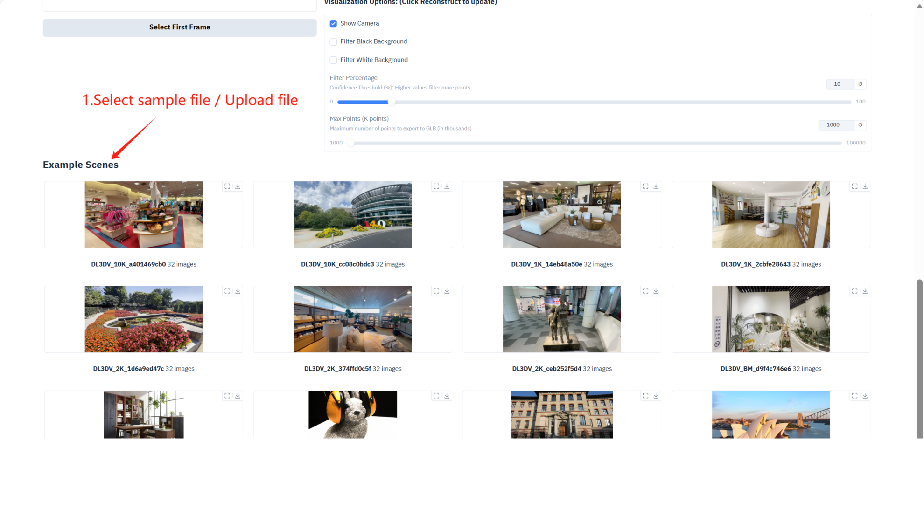Viewport: 924px width, 509px height.
Task: Download the DL3DV_2K_1d6a9ed47c flower garden image
Action: (x=238, y=291)
